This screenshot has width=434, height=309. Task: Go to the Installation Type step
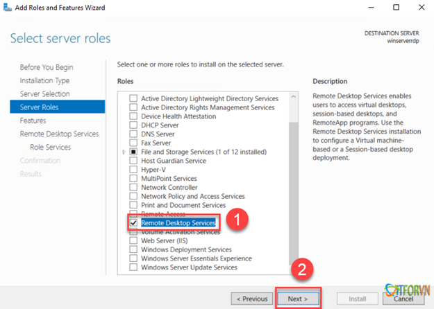[44, 80]
